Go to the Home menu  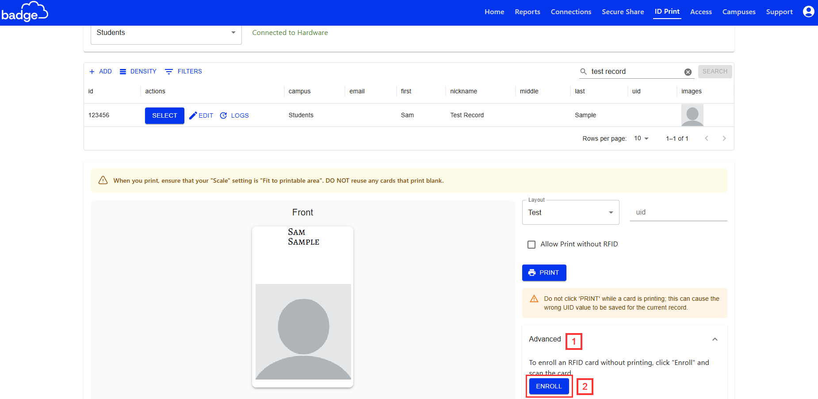(x=494, y=12)
